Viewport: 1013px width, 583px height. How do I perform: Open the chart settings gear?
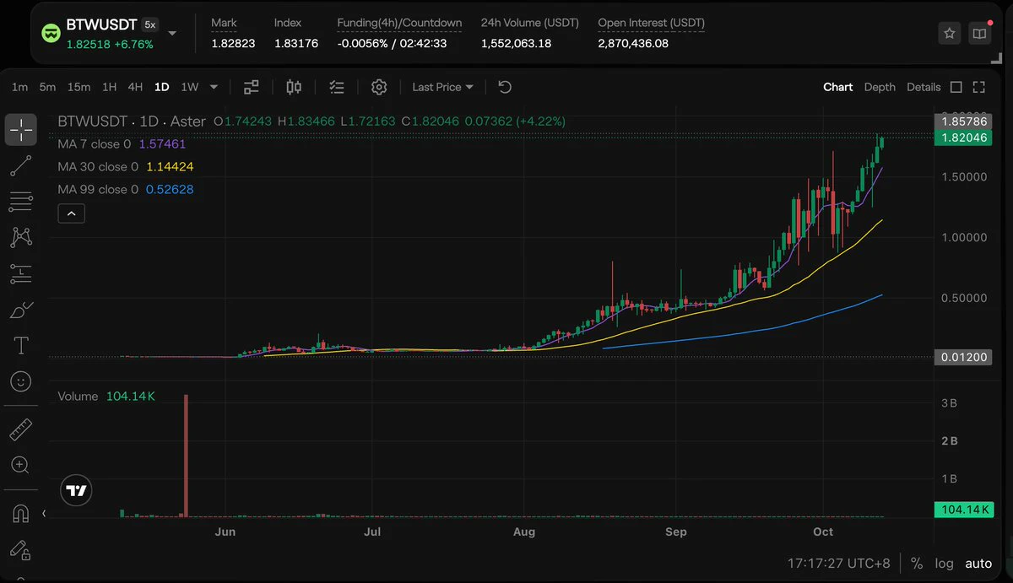tap(379, 87)
